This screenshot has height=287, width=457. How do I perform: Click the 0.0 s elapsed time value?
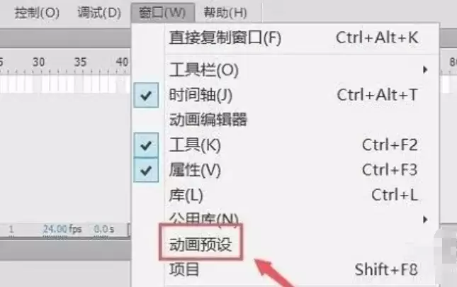[103, 229]
